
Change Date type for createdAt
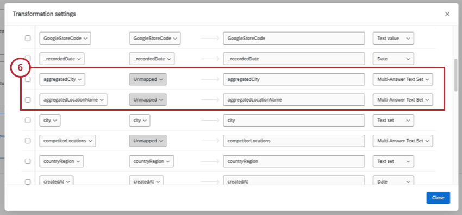click(394, 180)
